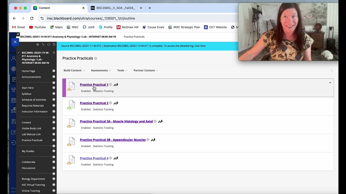Switch to BSC2085L_V_SOA_Fall24 browser tab
Screen dimensions: 346x194
[117, 8]
